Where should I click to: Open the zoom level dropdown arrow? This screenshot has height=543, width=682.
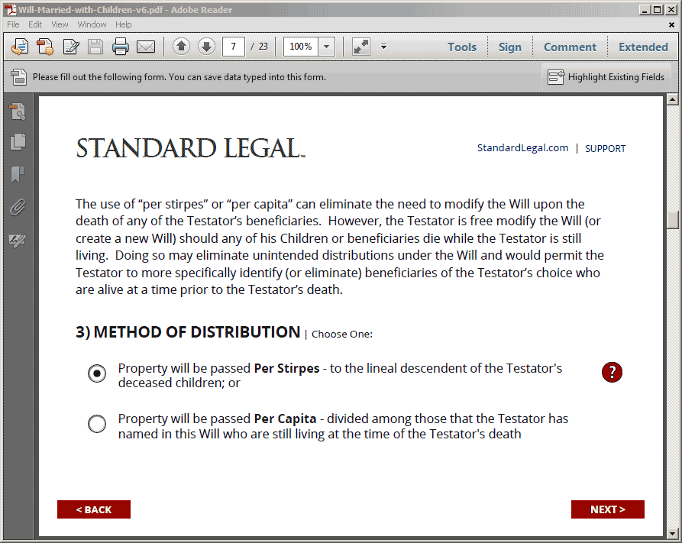tap(327, 47)
